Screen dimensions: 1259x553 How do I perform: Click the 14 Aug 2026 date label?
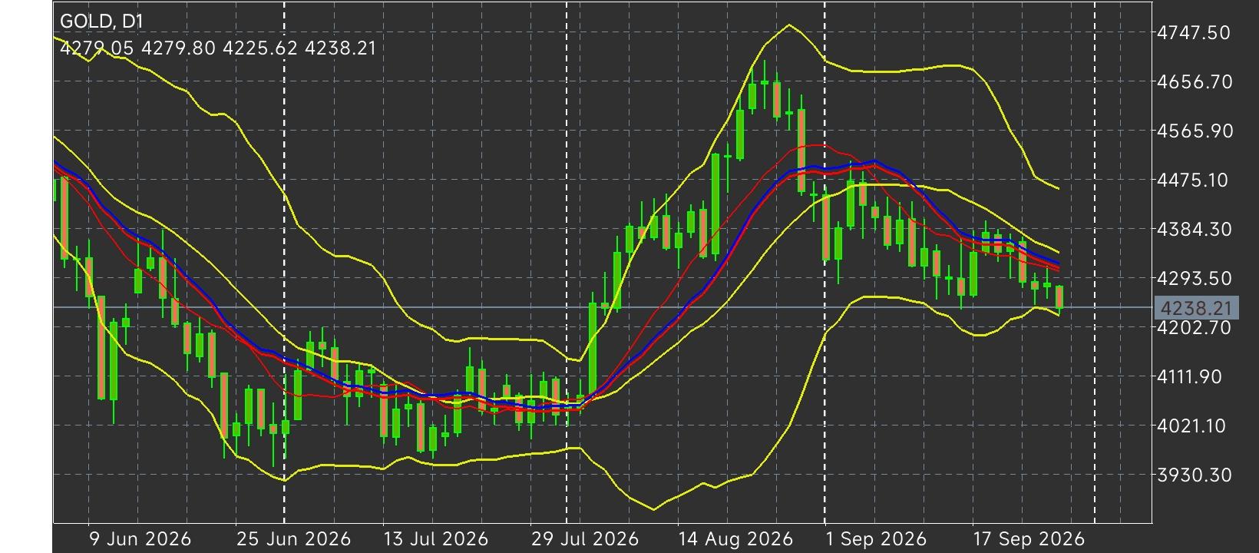coord(735,539)
